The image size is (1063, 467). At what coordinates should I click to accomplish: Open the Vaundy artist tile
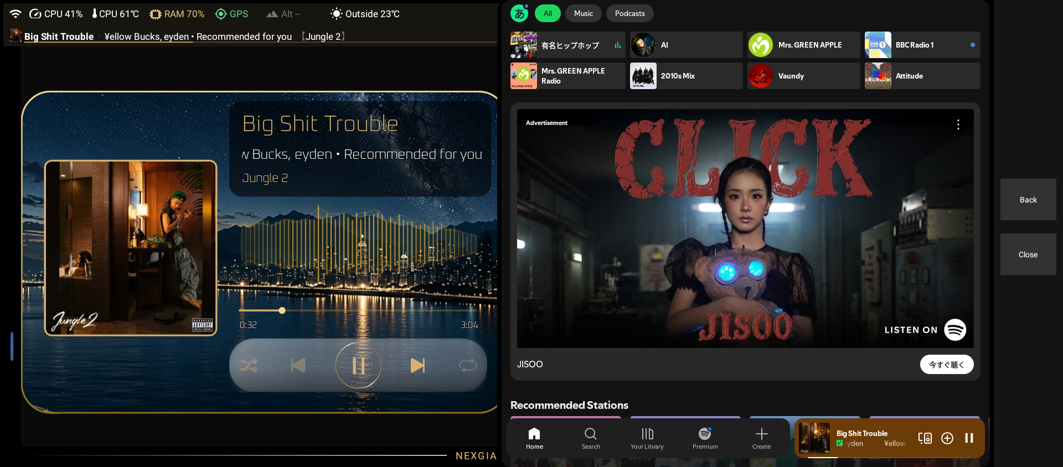(x=804, y=76)
